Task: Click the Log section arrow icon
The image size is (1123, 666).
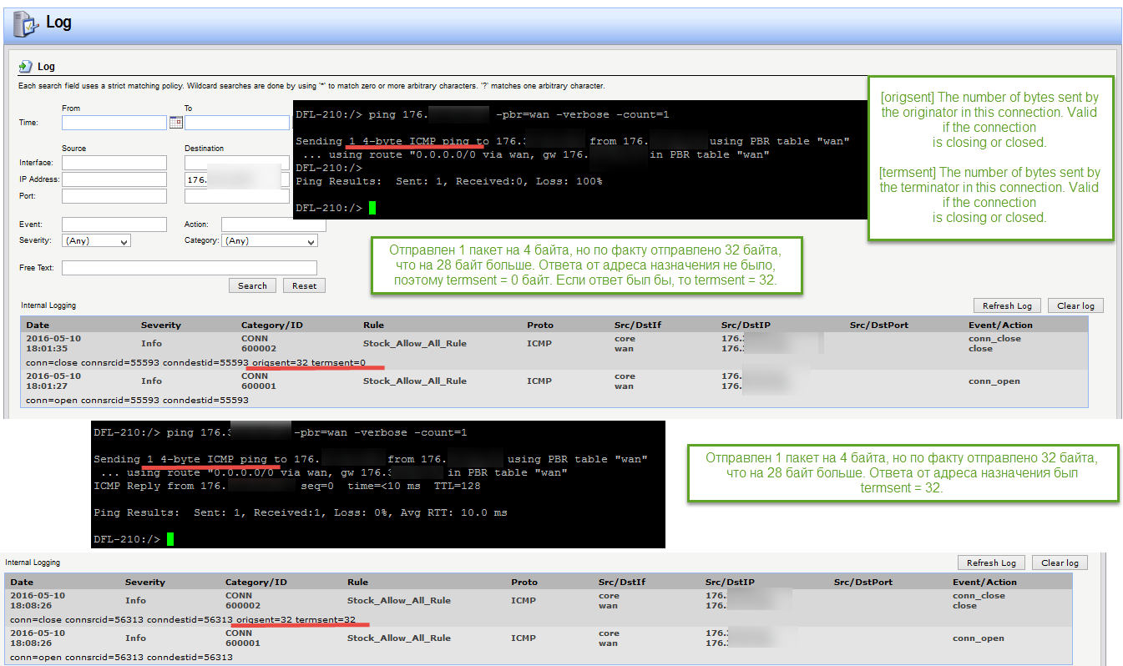Action: [x=26, y=66]
